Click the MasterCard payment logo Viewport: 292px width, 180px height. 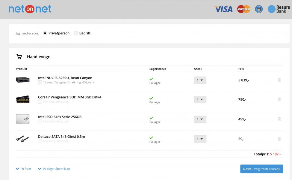tap(243, 9)
